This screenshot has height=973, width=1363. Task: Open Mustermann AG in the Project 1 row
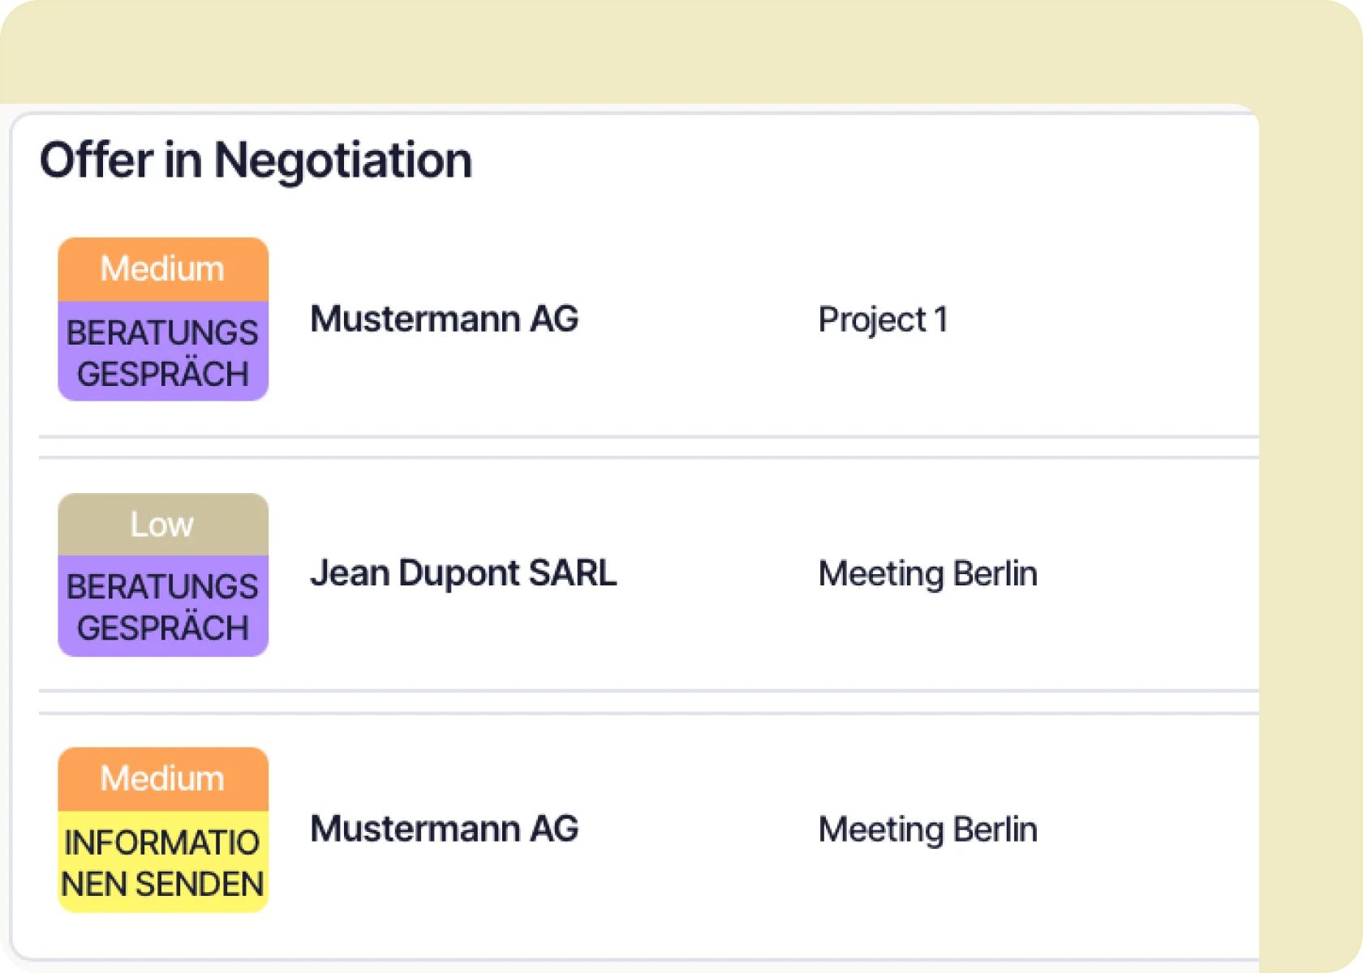click(x=444, y=319)
